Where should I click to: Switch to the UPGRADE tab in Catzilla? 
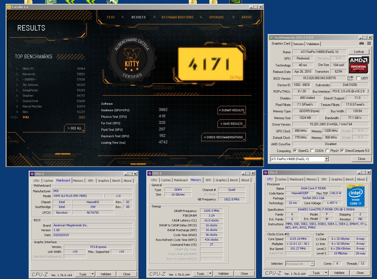click(x=217, y=17)
